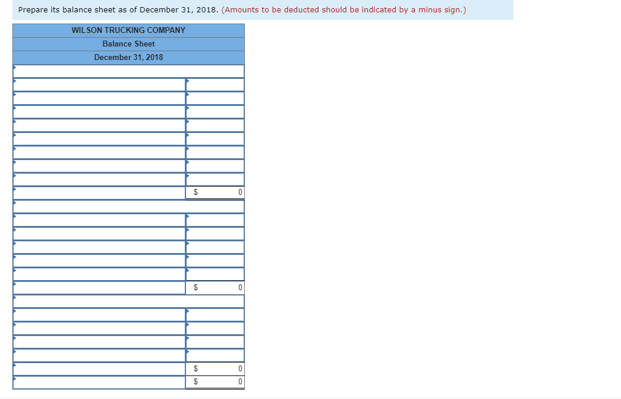The height and width of the screenshot is (399, 621).
Task: Open first account dropdown in the first section
Action: (x=99, y=85)
